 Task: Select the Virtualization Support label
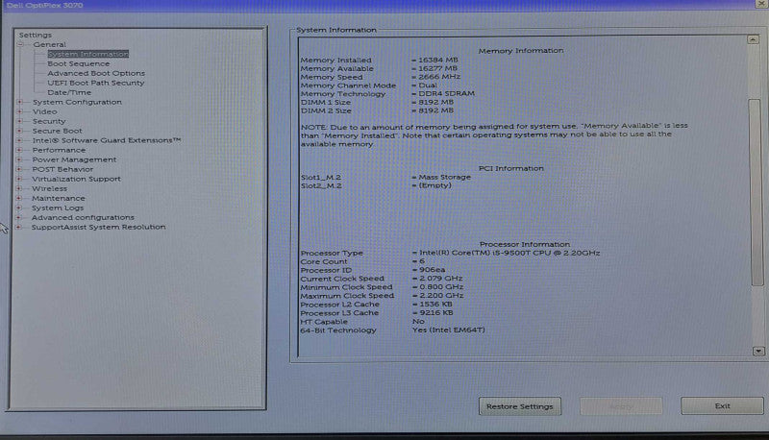coord(76,179)
